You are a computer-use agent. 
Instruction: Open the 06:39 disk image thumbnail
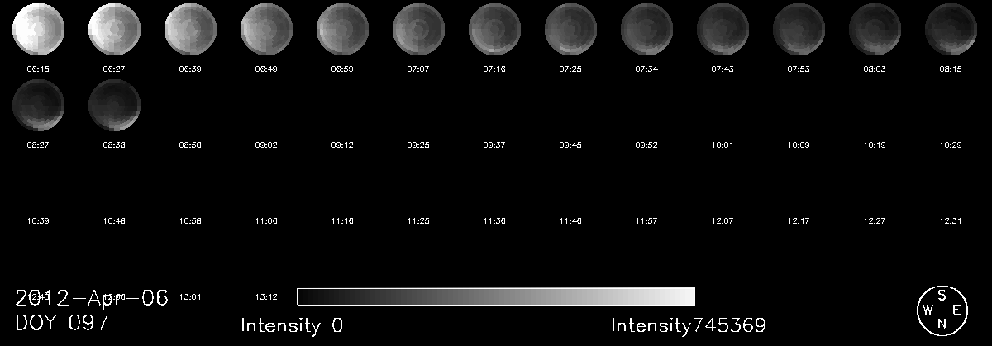pyautogui.click(x=190, y=28)
